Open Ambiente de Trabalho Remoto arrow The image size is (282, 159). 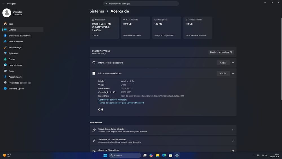233,141
